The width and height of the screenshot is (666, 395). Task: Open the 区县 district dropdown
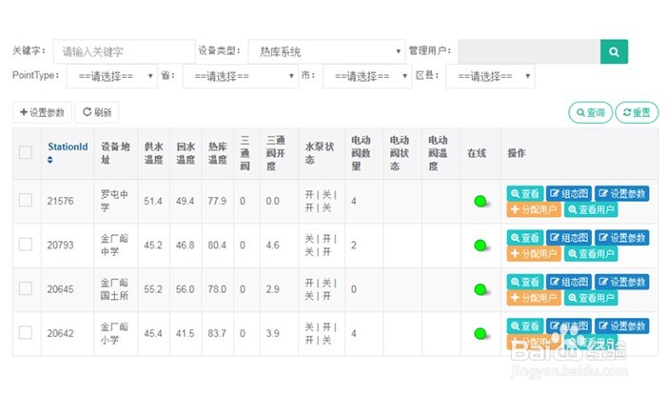click(x=490, y=76)
